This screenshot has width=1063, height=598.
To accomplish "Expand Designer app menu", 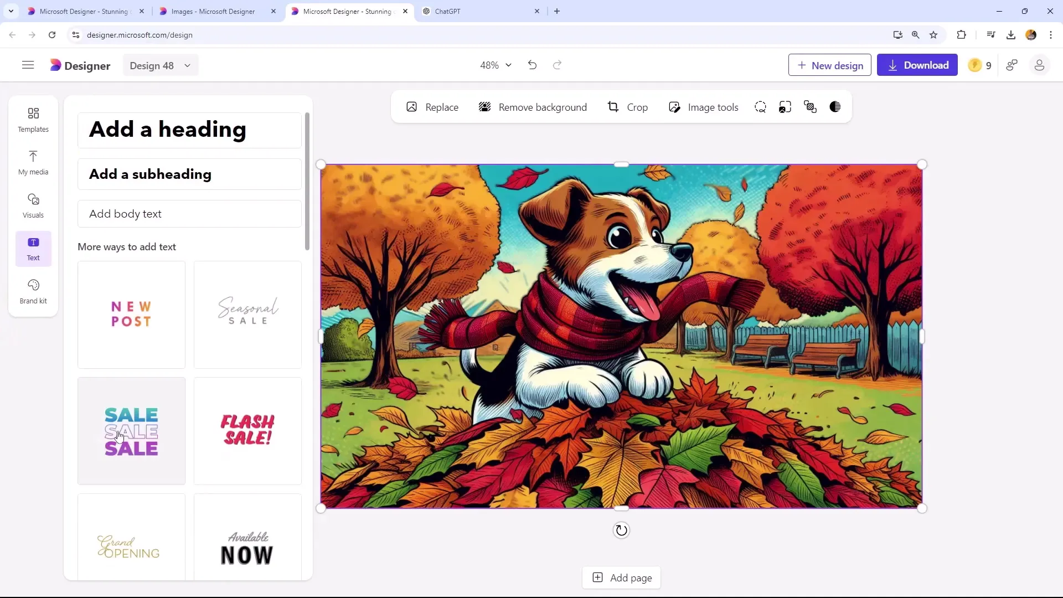I will 28,65.
